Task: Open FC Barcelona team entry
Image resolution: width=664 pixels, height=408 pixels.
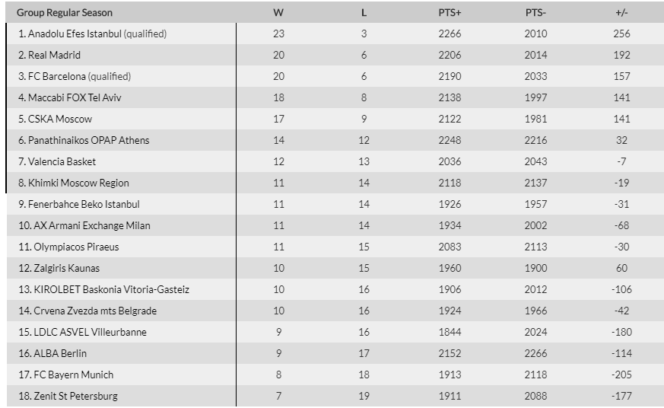Action: (57, 77)
